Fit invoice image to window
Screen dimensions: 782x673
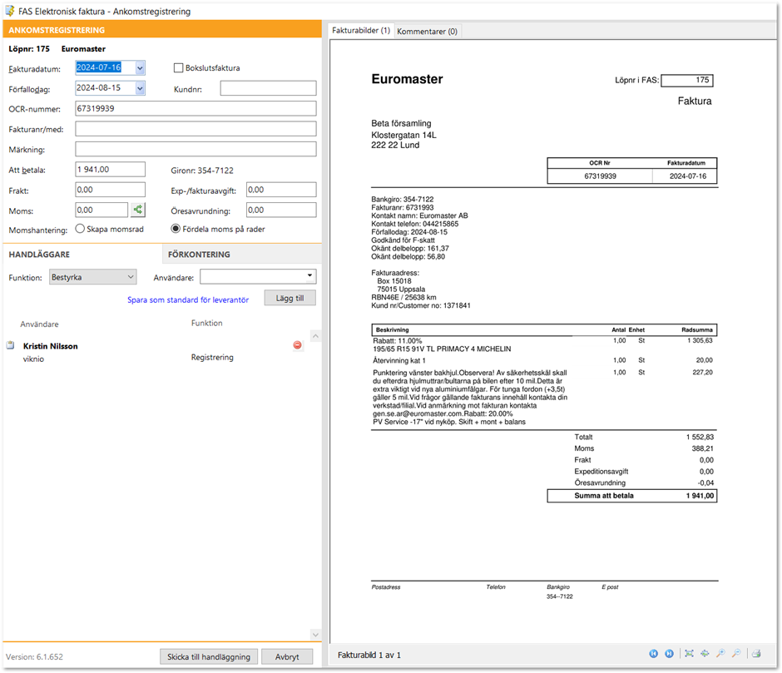pyautogui.click(x=689, y=654)
